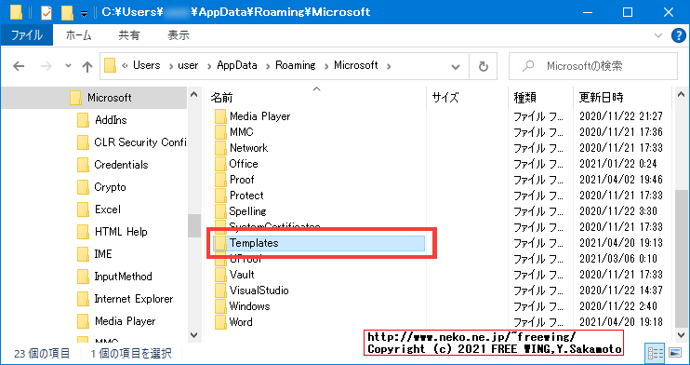Click navigation pane scroll down arrow
The image size is (690, 365).
tap(194, 334)
